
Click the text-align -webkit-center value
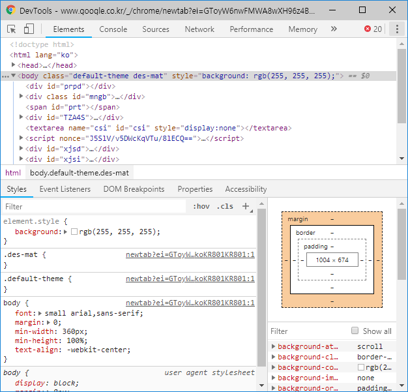coord(98,350)
